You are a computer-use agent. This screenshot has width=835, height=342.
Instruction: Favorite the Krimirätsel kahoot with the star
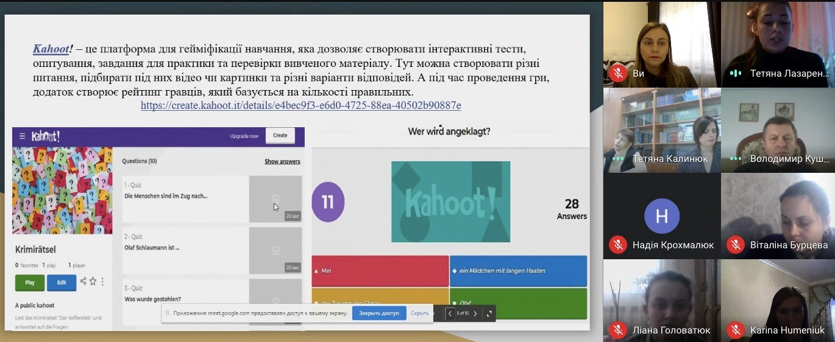pyautogui.click(x=93, y=281)
